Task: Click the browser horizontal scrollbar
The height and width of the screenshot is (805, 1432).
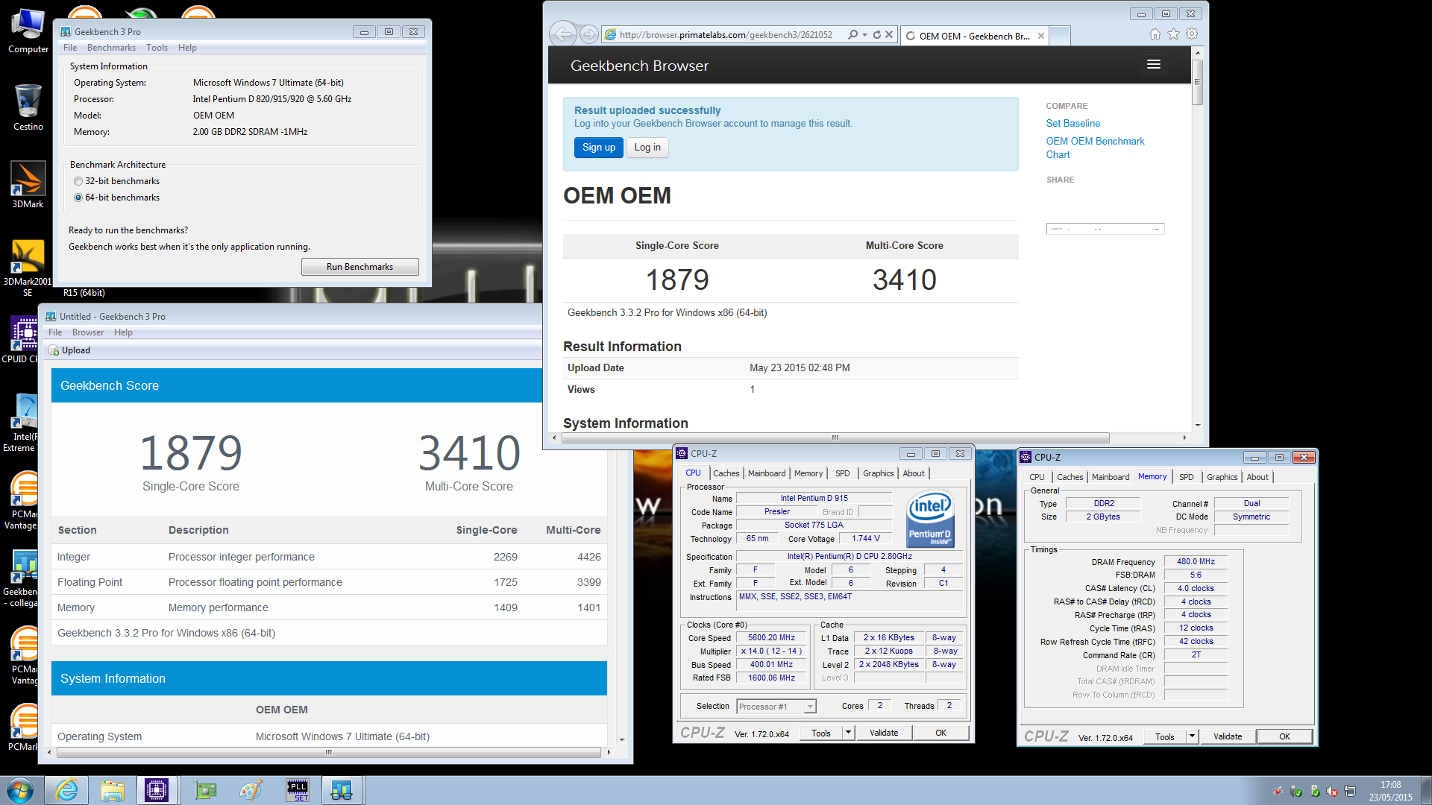Action: (835, 438)
